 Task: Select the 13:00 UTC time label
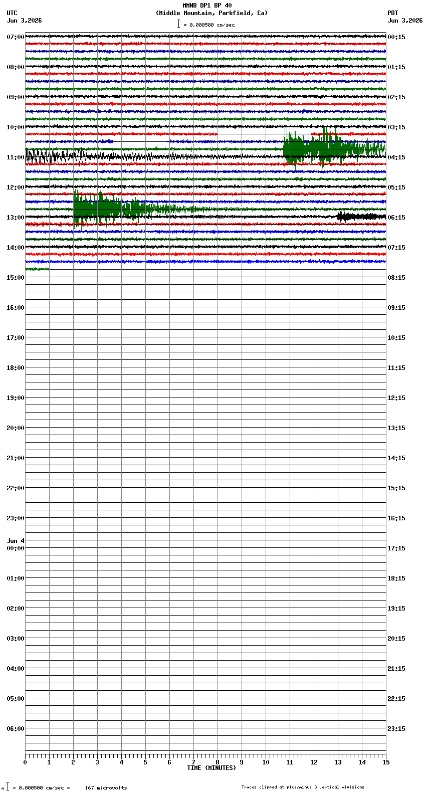pyautogui.click(x=16, y=218)
